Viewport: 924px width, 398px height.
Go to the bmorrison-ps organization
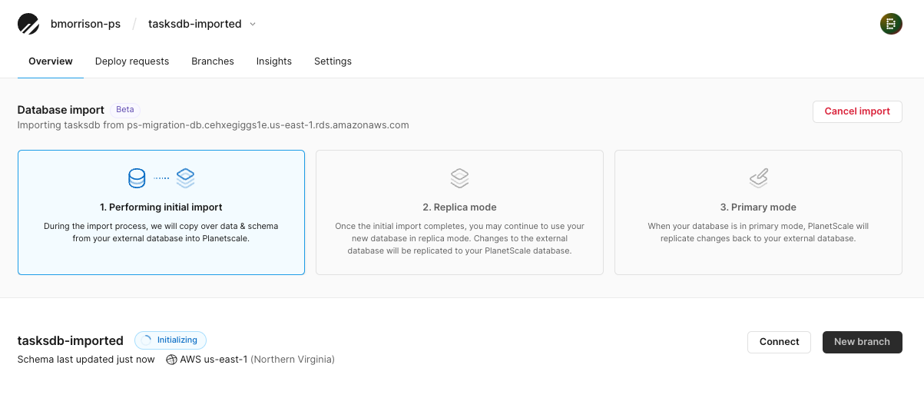coord(85,24)
